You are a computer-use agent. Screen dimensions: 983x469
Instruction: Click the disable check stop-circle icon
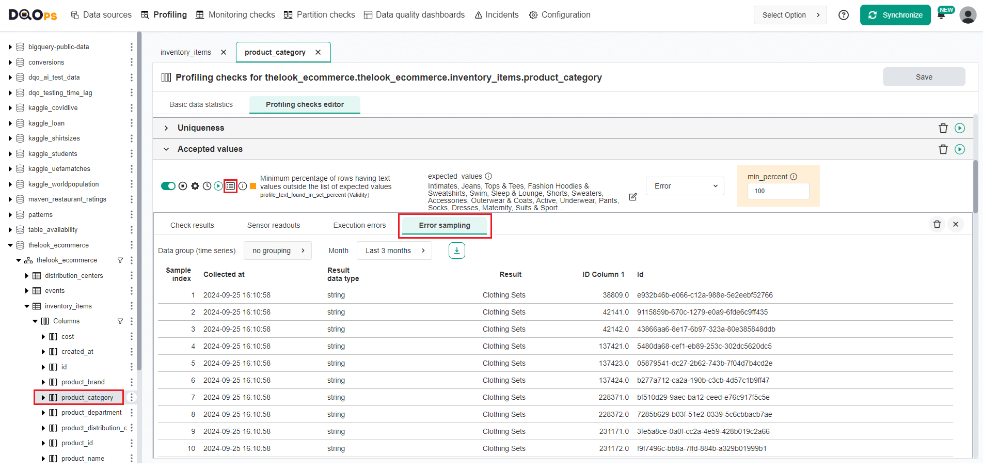[x=183, y=186]
